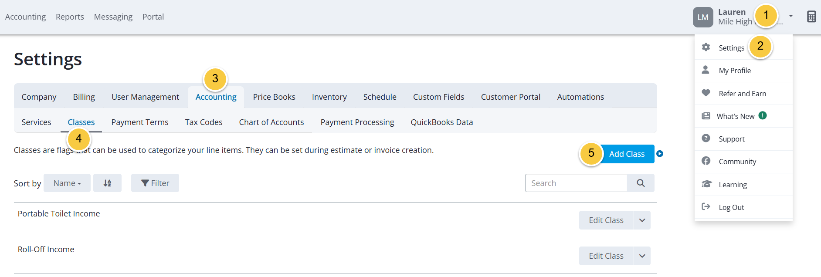Edit Class for Portable Toilet Income
The image size is (821, 277).
(606, 220)
